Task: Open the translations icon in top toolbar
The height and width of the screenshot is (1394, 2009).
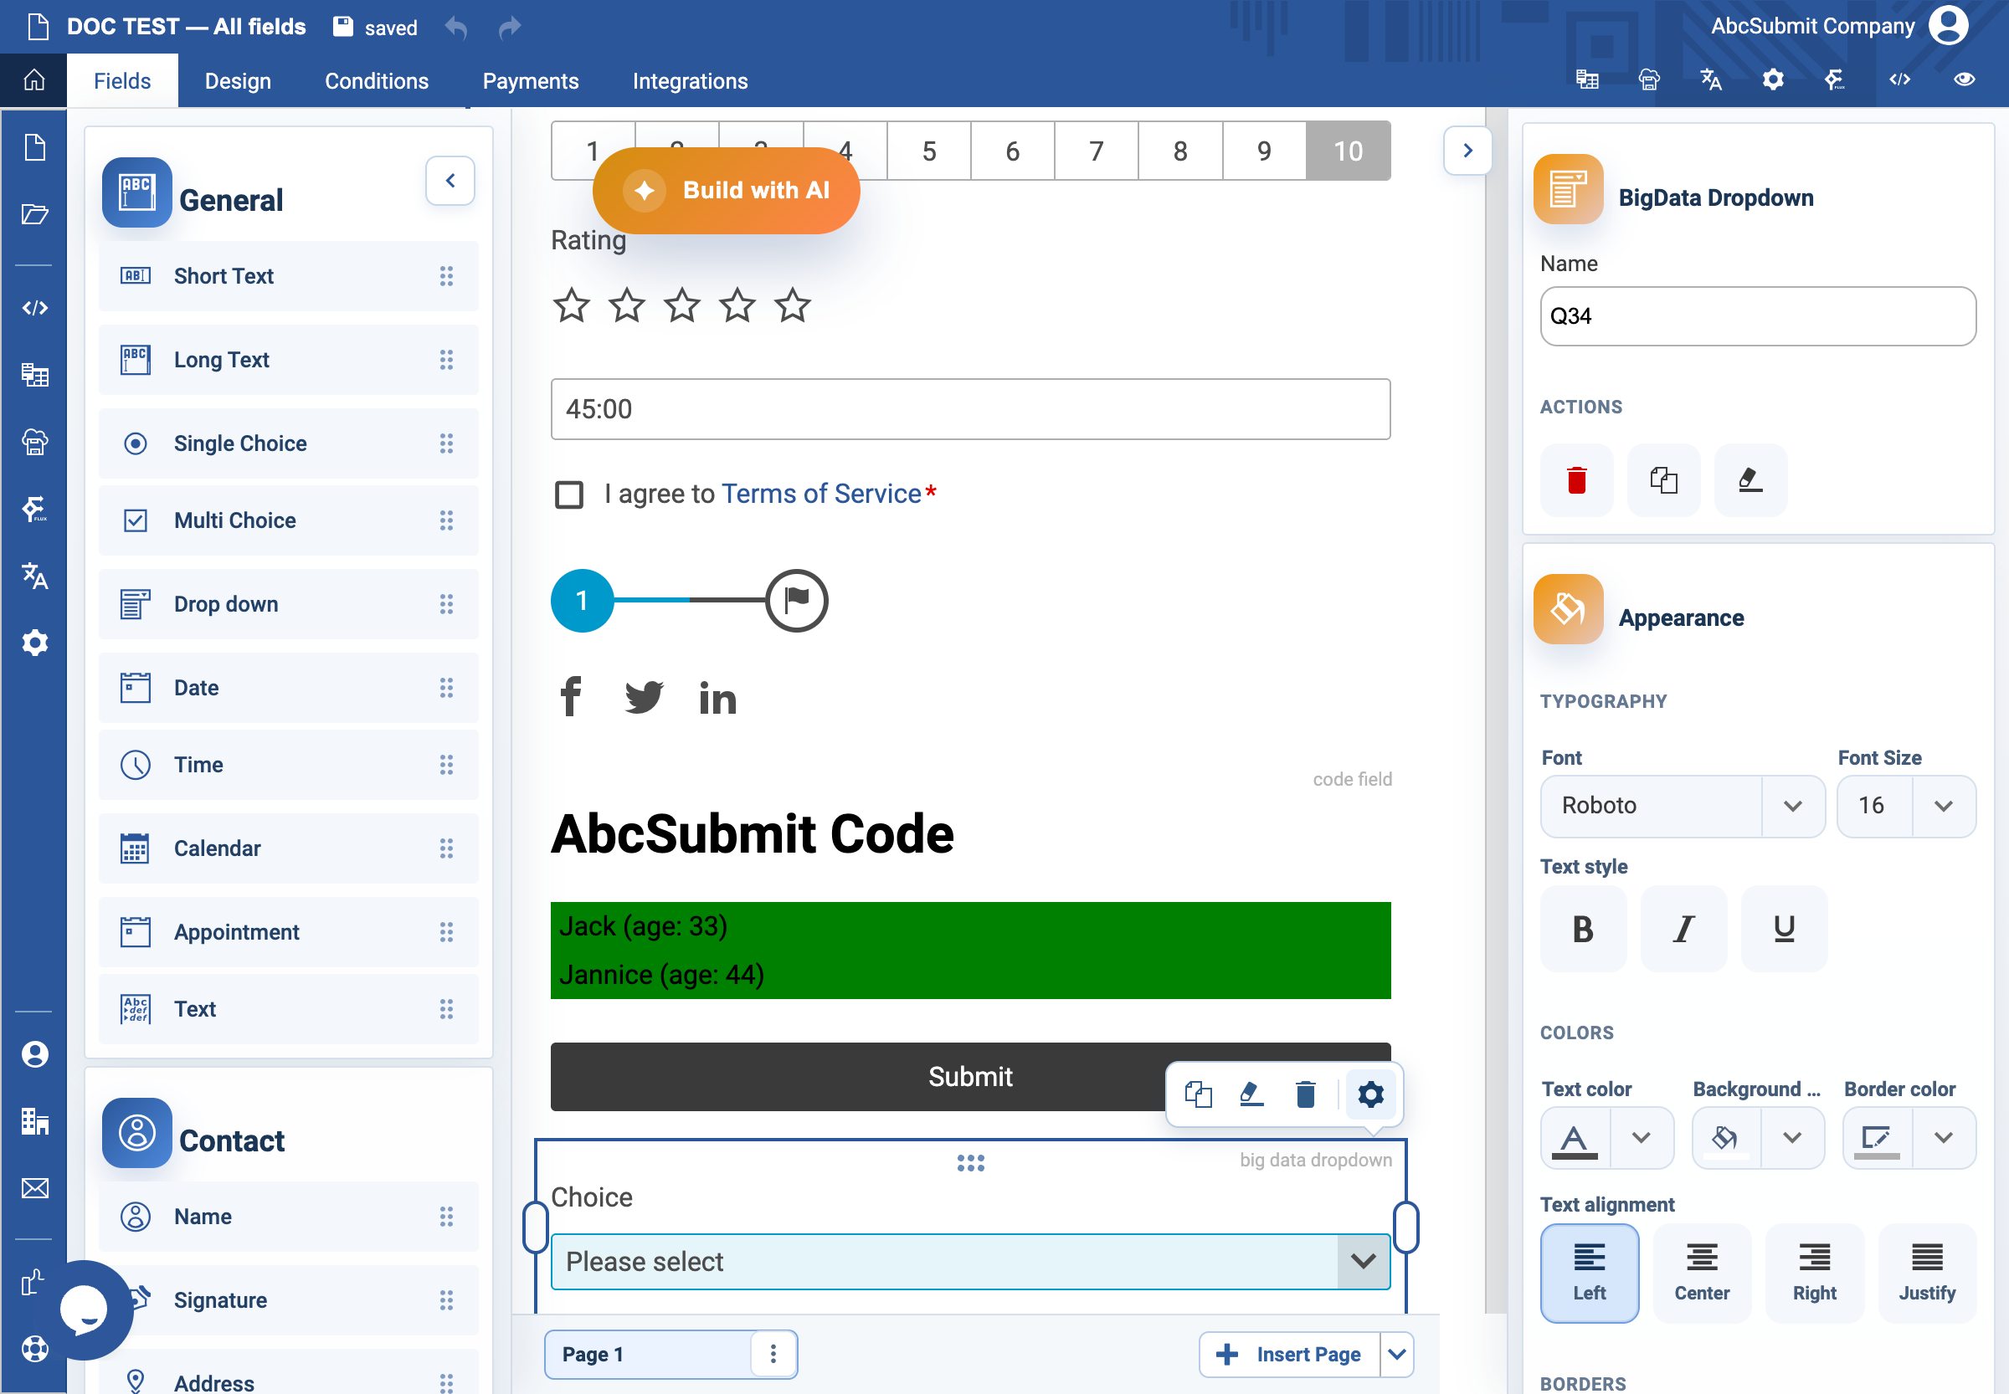Action: [x=1711, y=80]
